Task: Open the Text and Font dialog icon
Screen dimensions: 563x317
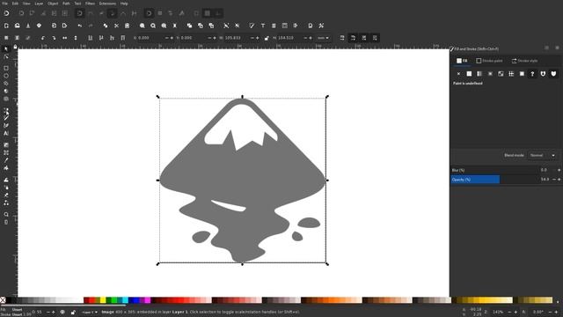Action: click(263, 26)
